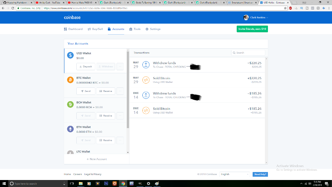Click Deposit in USD Wallet

click(x=86, y=67)
